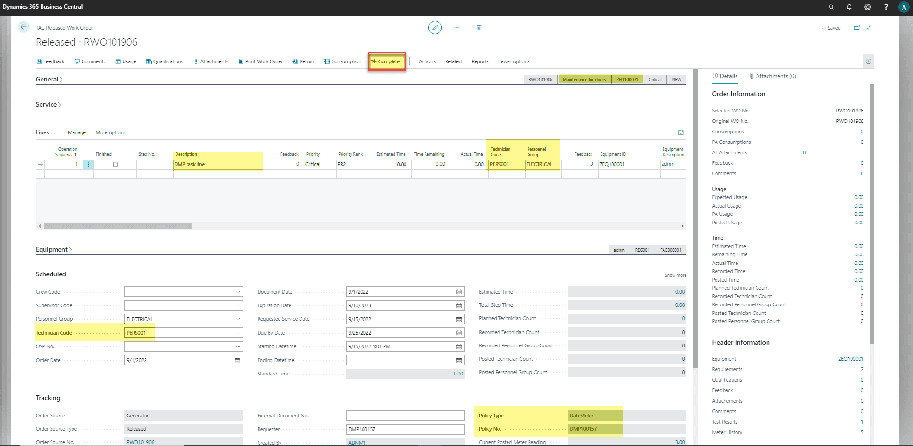Open More options in Lines
Screen dimensions: 913x446
pyautogui.click(x=111, y=132)
